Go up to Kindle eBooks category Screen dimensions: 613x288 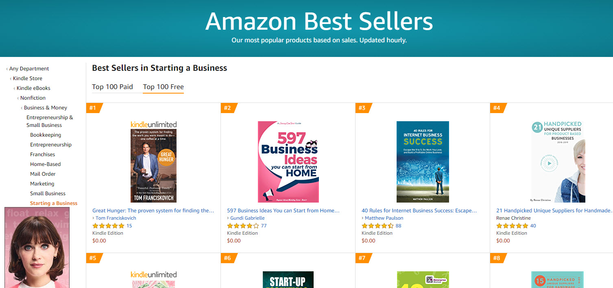[x=33, y=88]
